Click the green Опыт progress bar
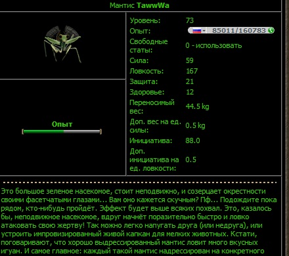 [x=62, y=131]
